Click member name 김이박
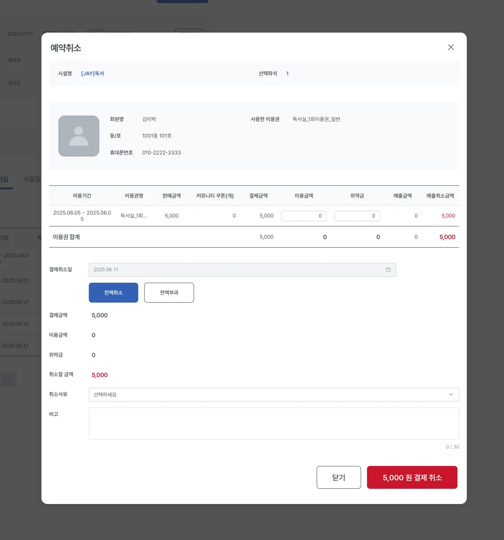504x540 pixels. pyautogui.click(x=149, y=119)
